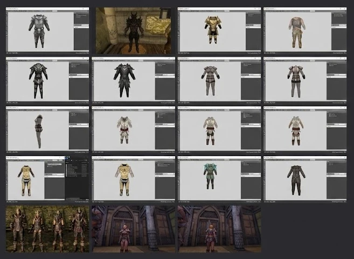The width and height of the screenshot is (354, 259).
Task: Open the cream armor with black shorts thumbnail
Action: coord(219,130)
